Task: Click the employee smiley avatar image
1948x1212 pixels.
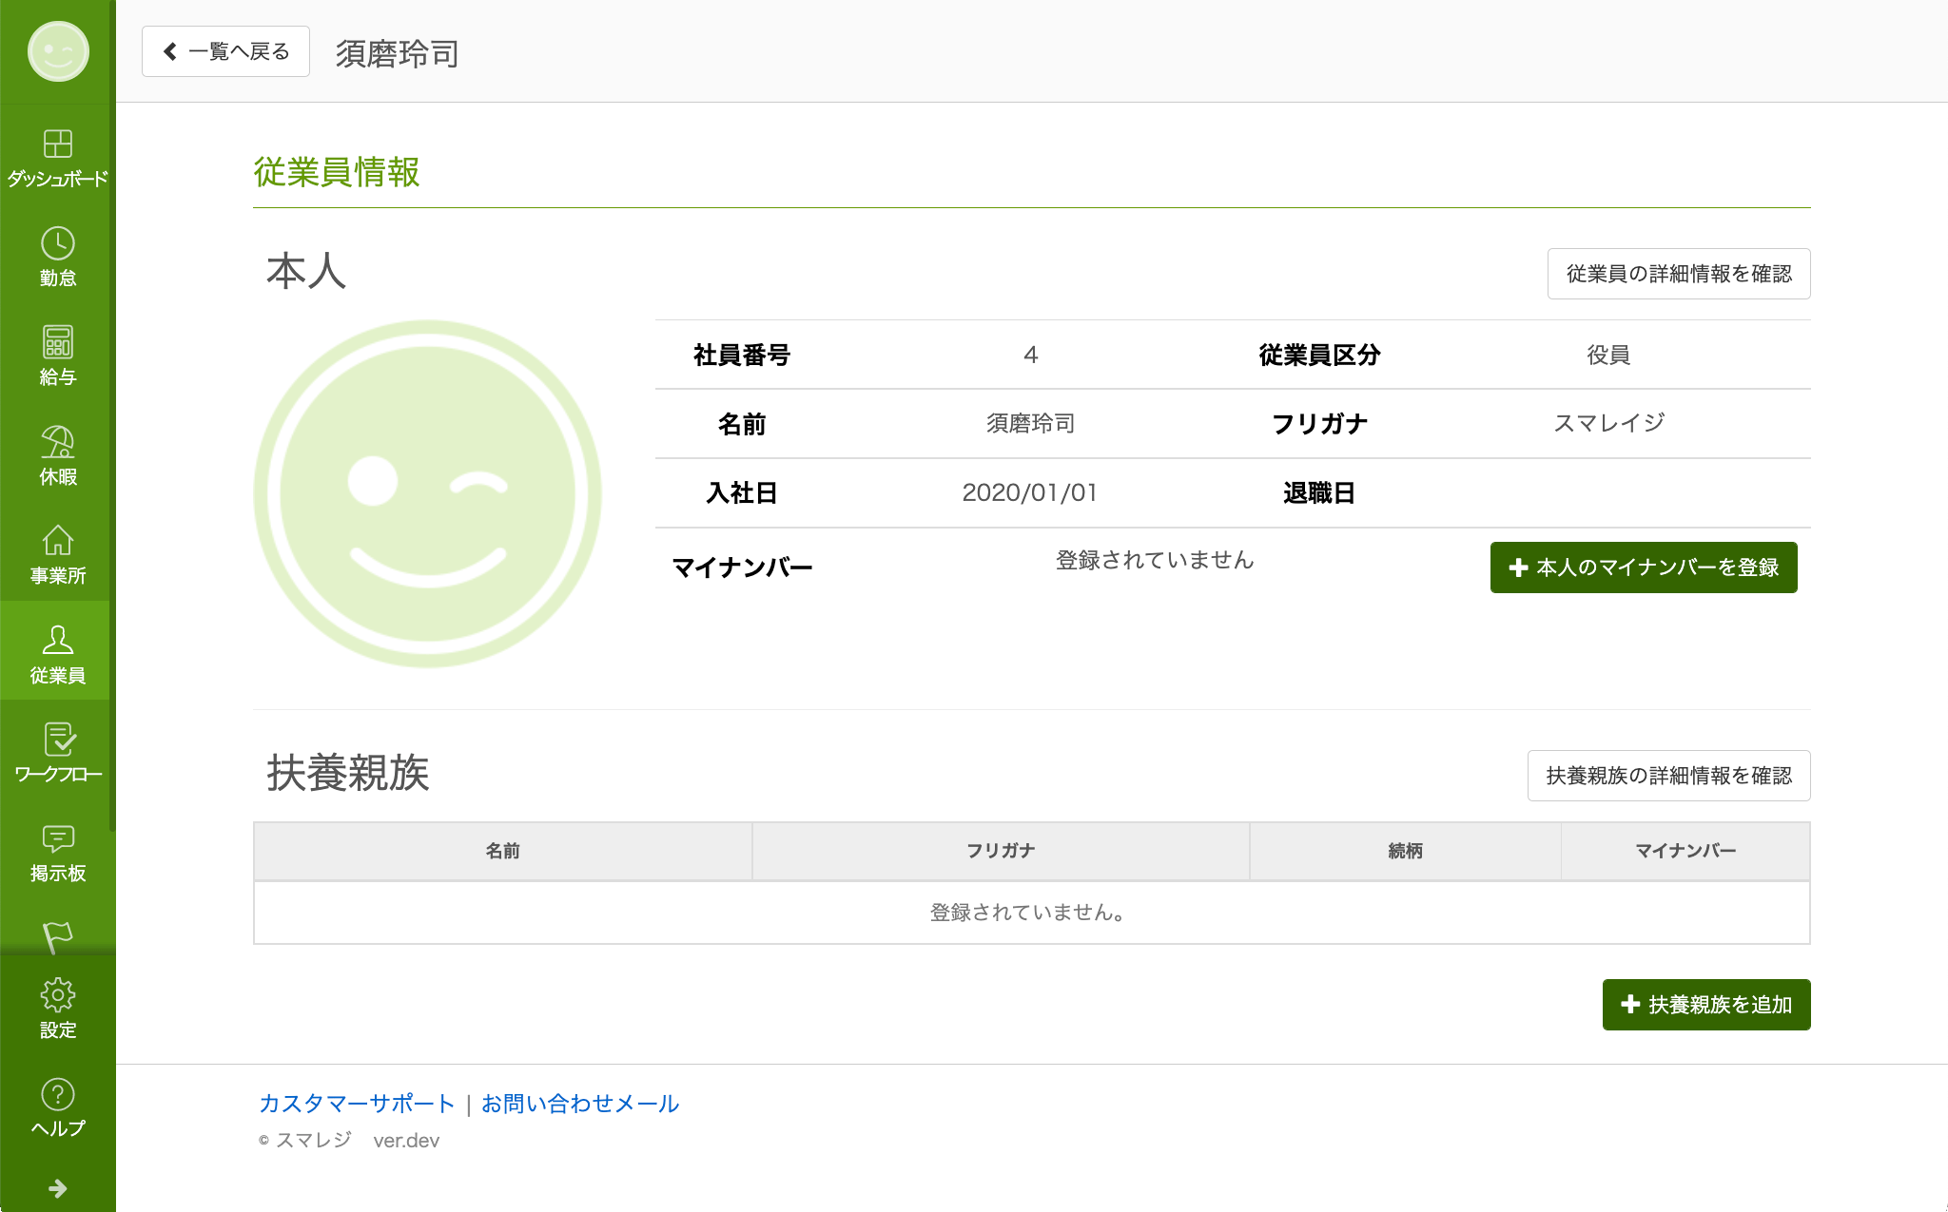Action: pyautogui.click(x=427, y=493)
